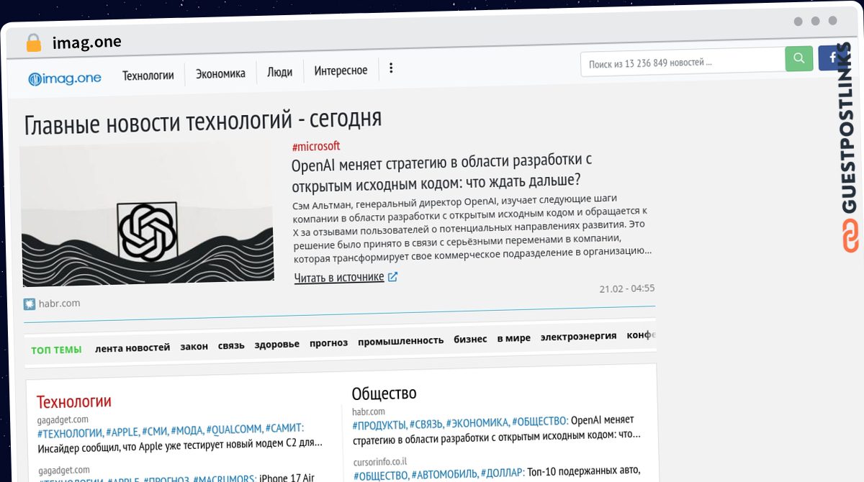The height and width of the screenshot is (482, 864).
Task: Select the закон topic
Action: click(194, 346)
